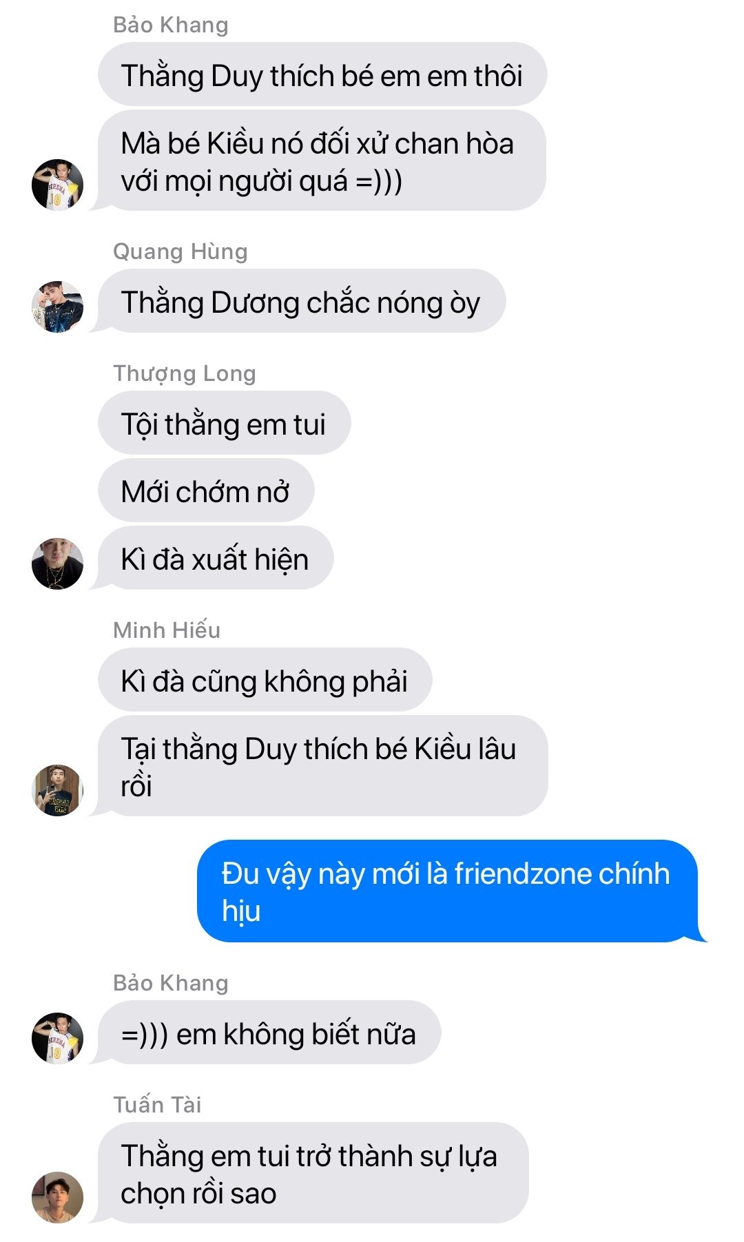The width and height of the screenshot is (744, 1242).
Task: Select message 'Thằng Duy thích bé em em thôi'
Action: pyautogui.click(x=322, y=74)
